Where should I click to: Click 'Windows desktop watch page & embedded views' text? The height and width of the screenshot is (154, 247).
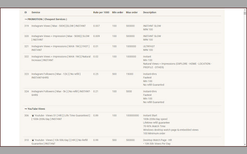tap(171, 130)
